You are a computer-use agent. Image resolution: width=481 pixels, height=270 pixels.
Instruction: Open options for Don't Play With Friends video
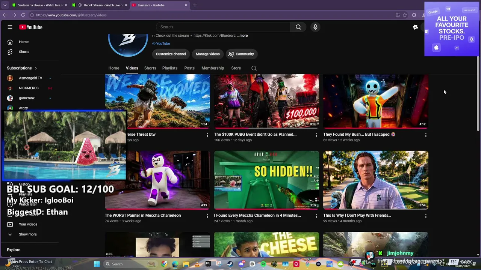pos(426,216)
